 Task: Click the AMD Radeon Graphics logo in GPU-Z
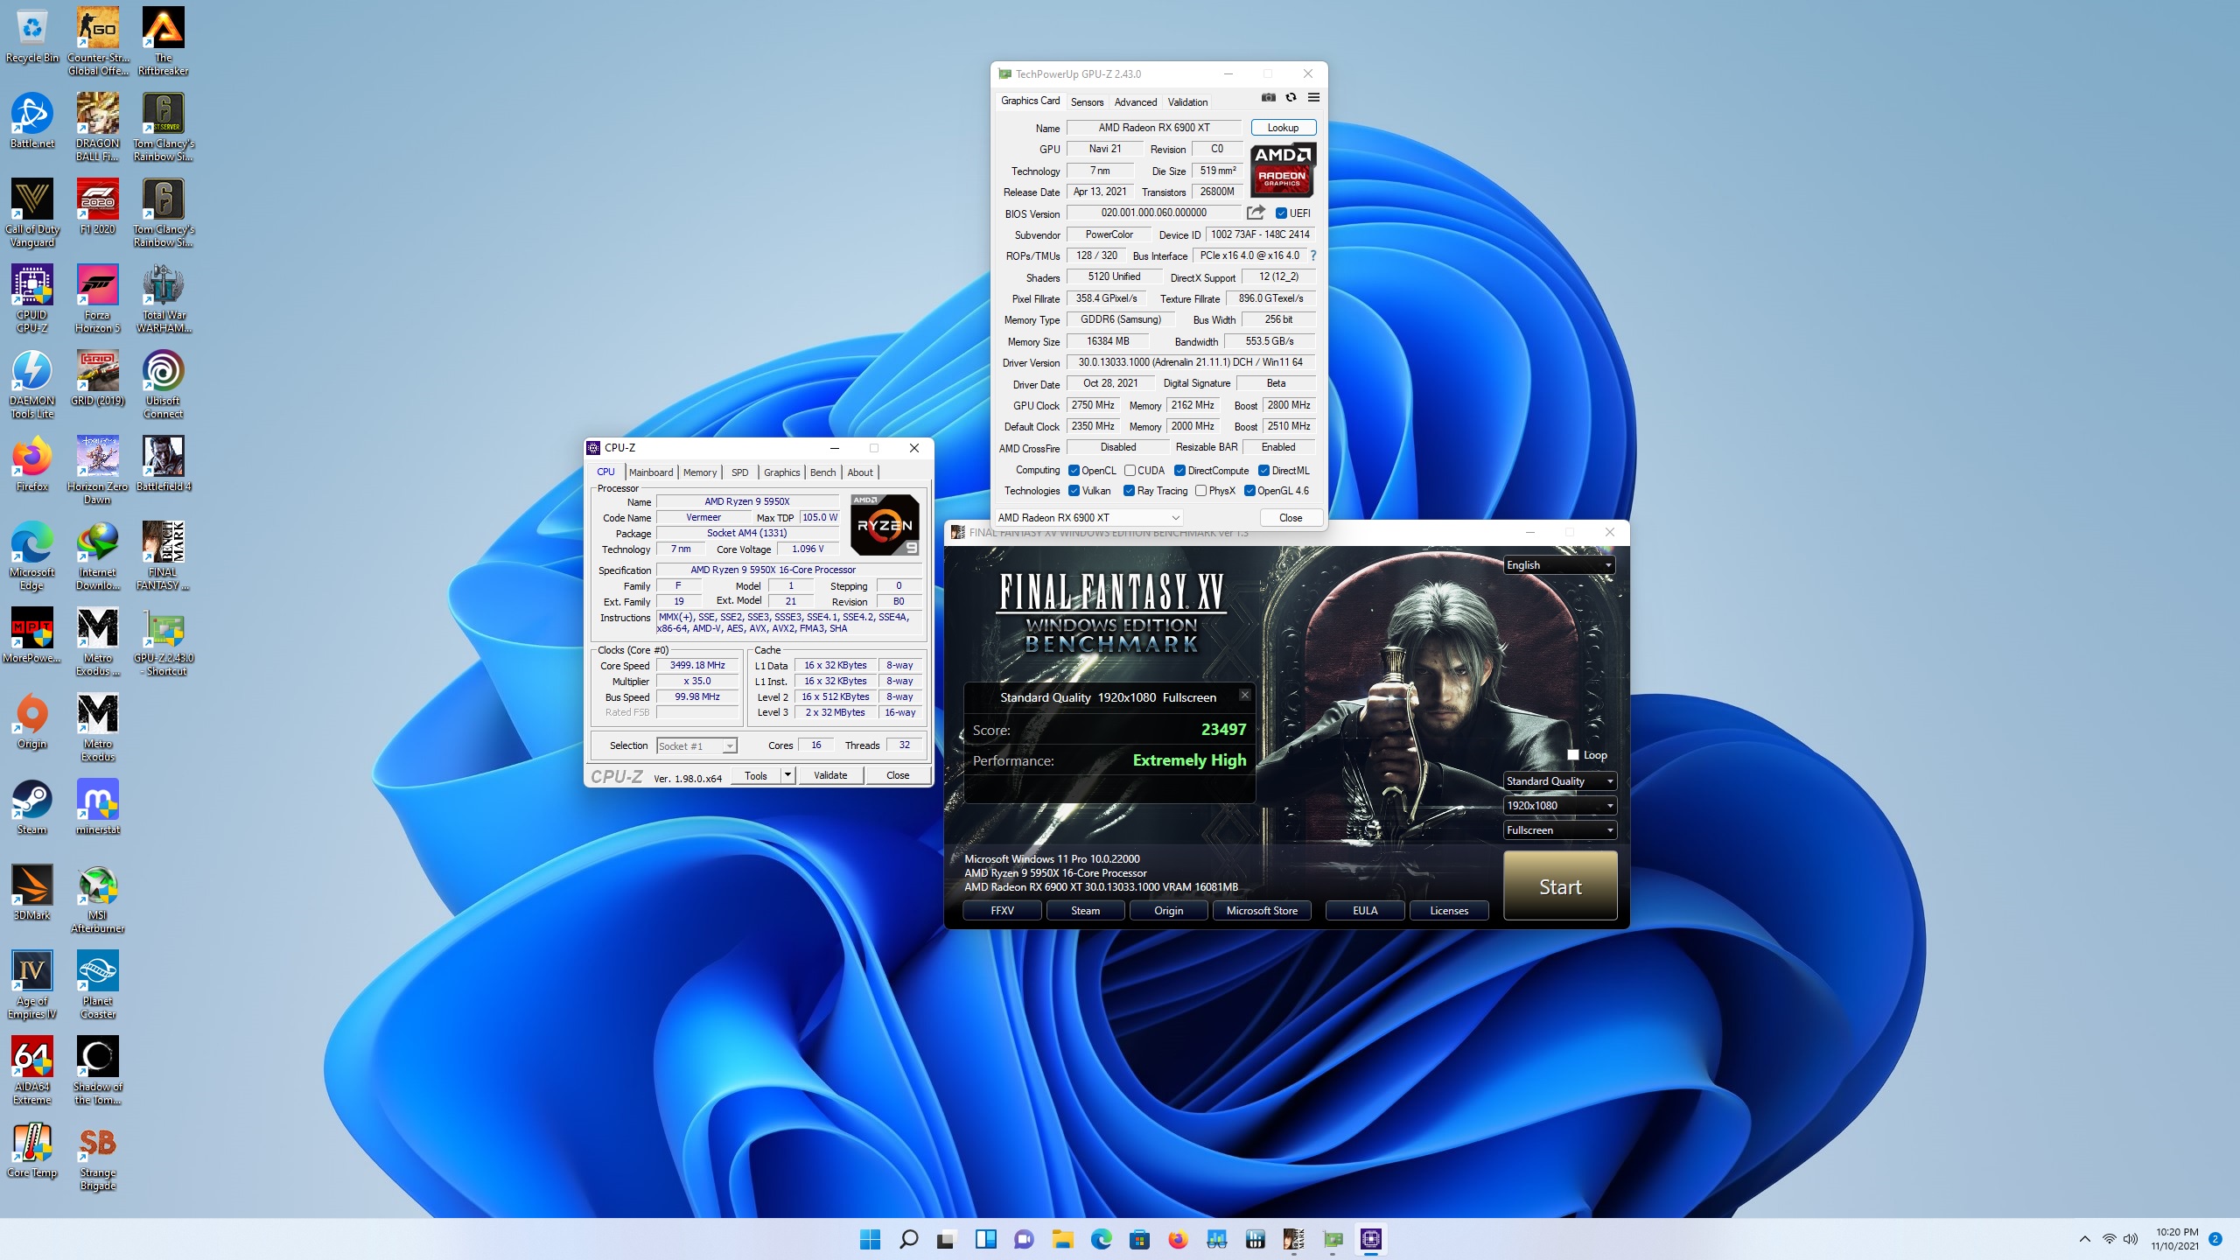coord(1283,169)
